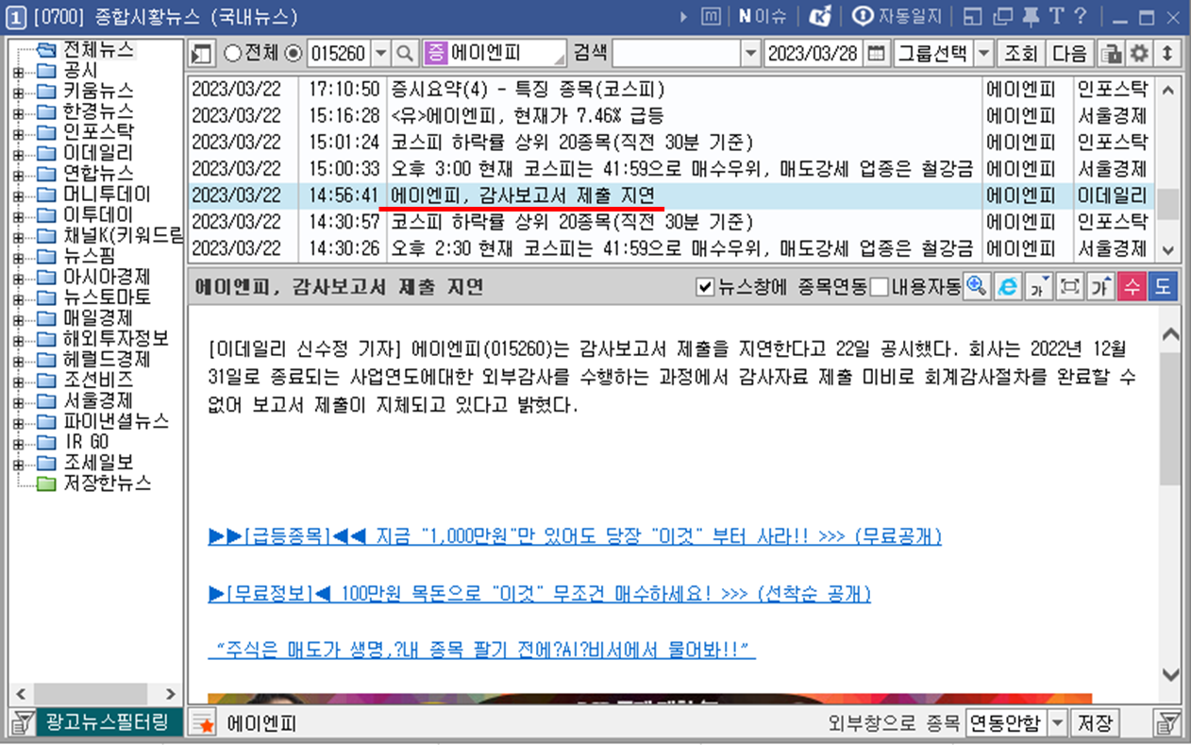Click the date field 2023/03/28
This screenshot has width=1191, height=745.
click(x=814, y=53)
